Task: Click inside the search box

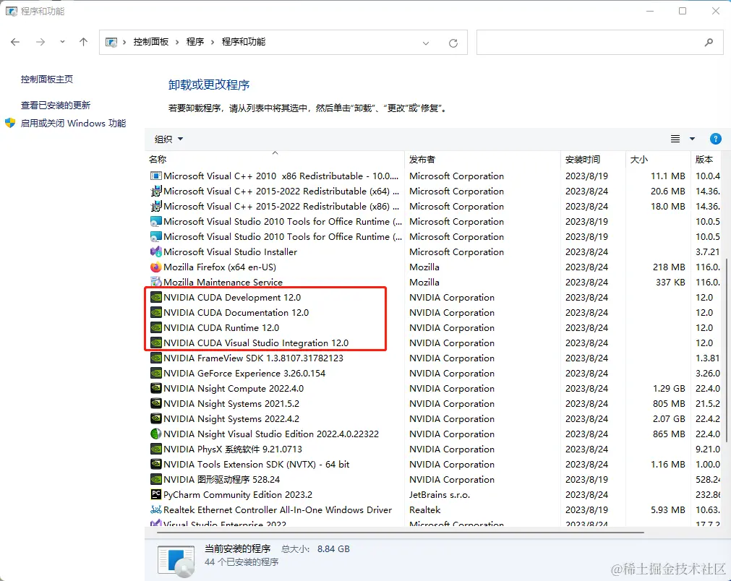Action: click(x=600, y=42)
